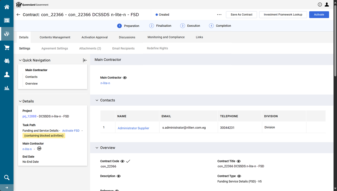The image size is (337, 191).
Task: Toggle eye icon beside Main Contractor label
Action: click(125, 78)
